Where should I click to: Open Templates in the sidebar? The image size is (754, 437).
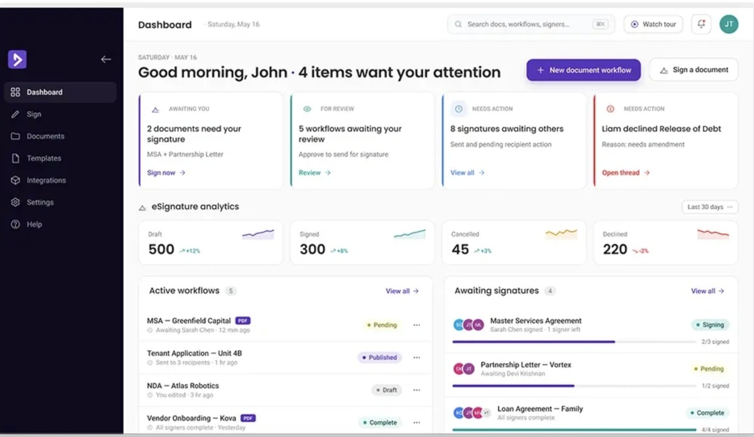pyautogui.click(x=60, y=158)
